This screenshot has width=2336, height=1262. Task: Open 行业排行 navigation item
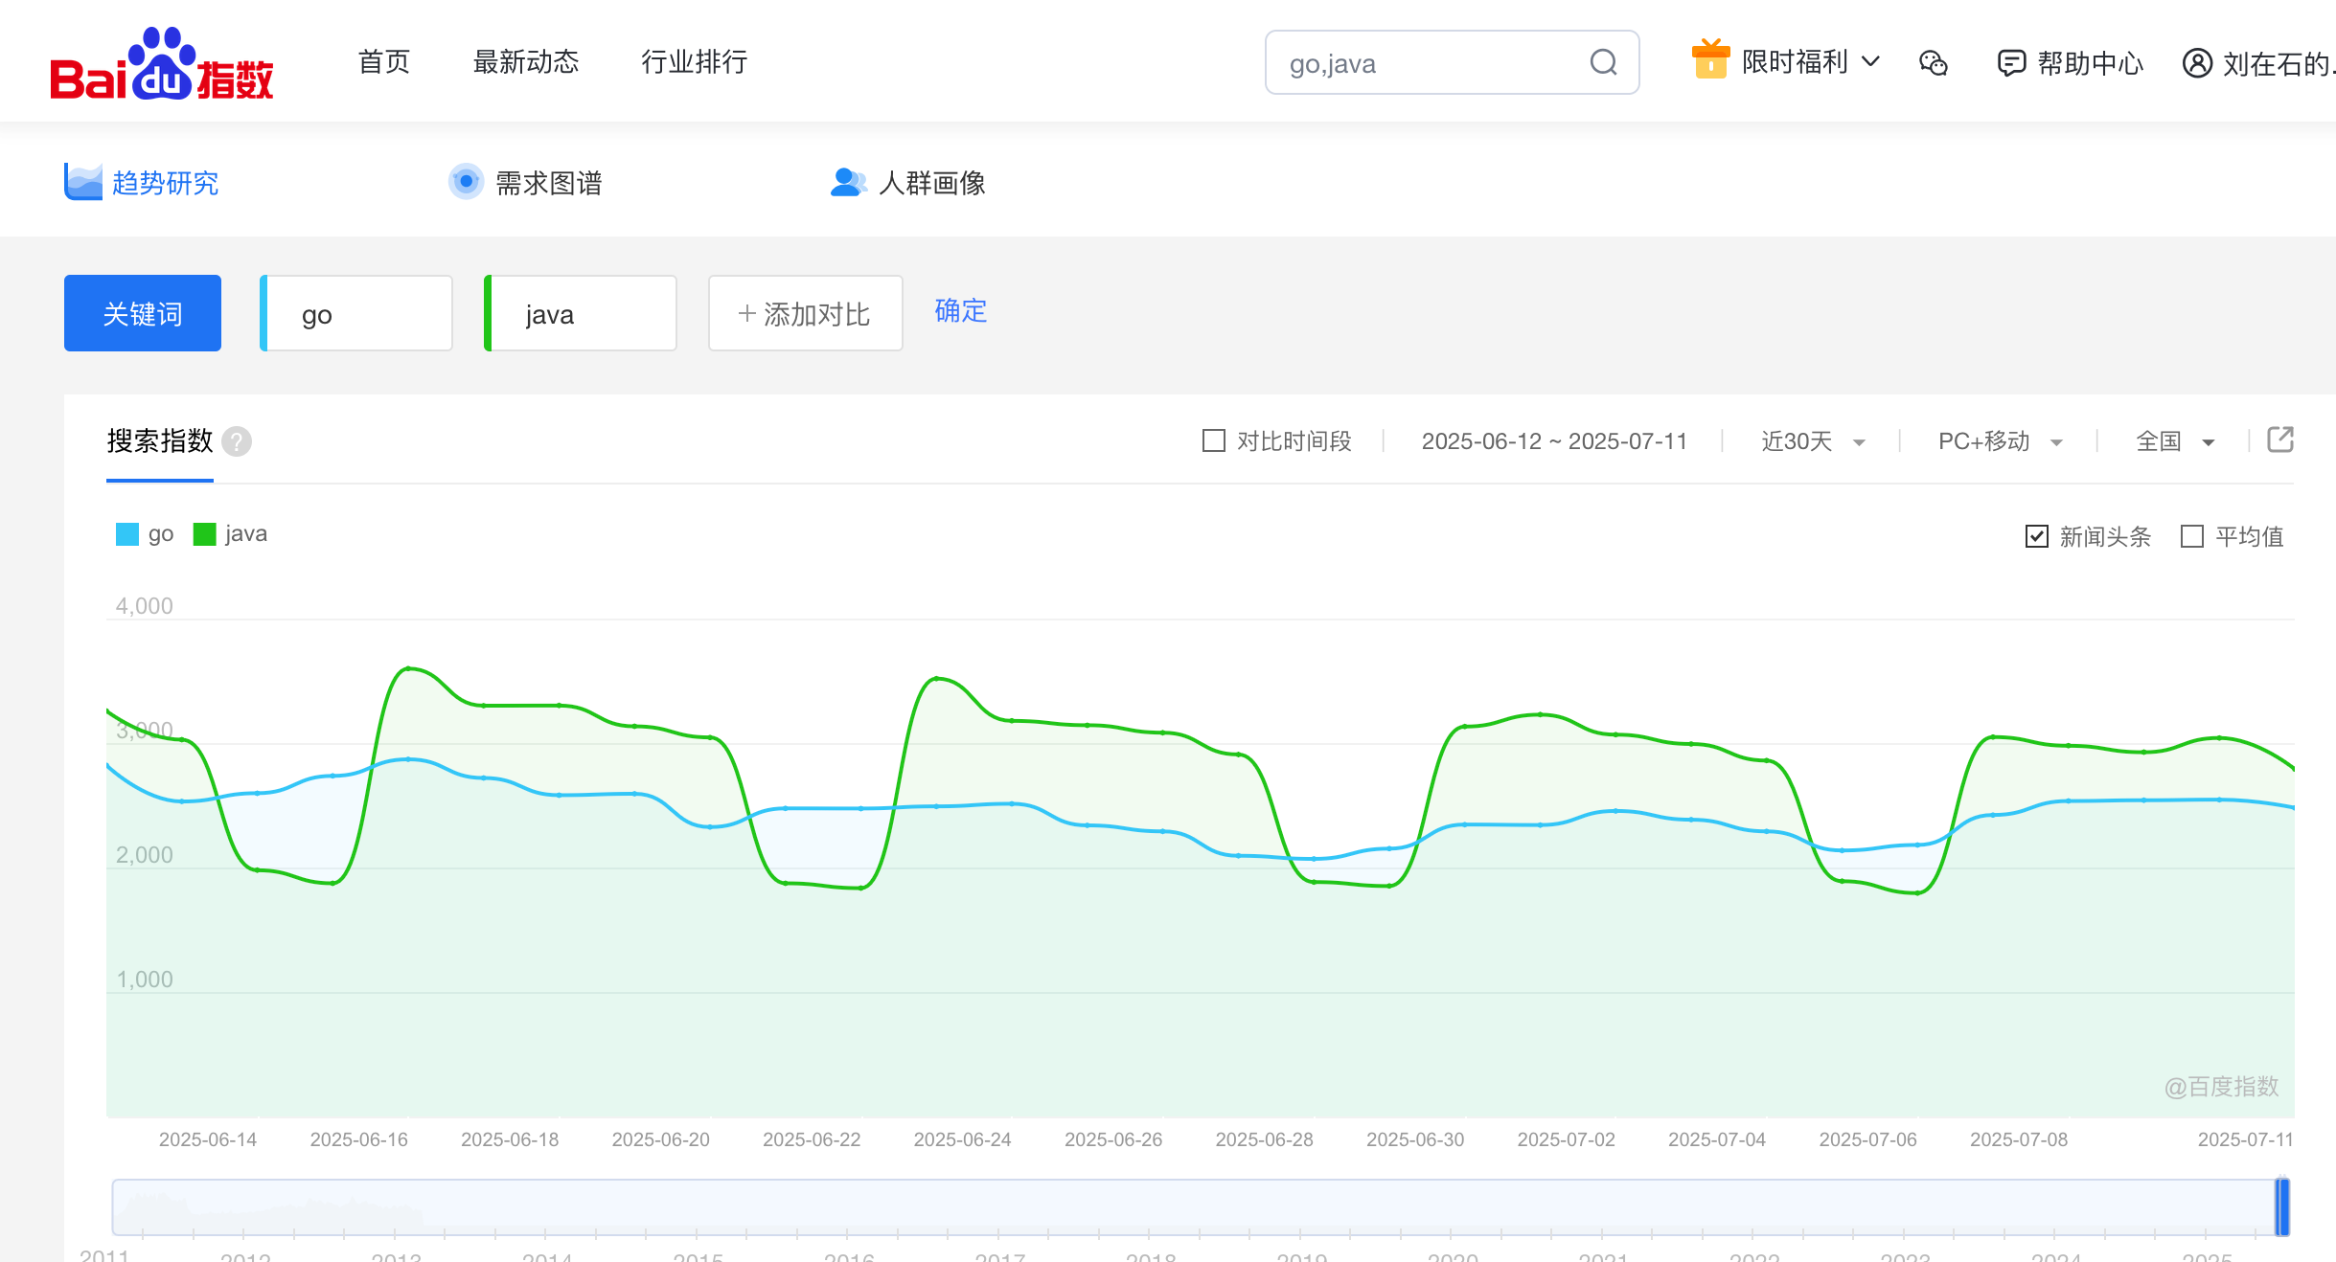(695, 62)
